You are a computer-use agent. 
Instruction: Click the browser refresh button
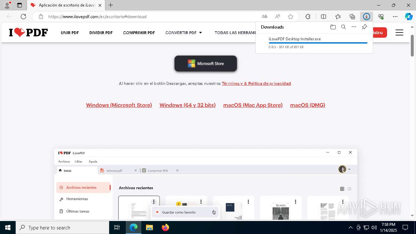(23, 17)
